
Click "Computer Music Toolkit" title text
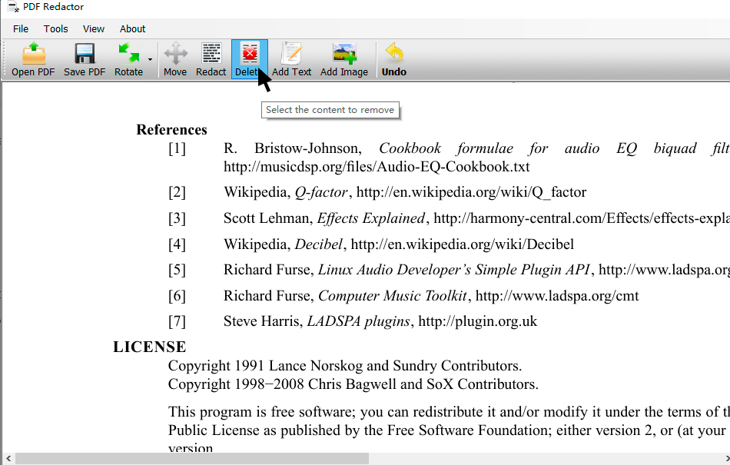393,296
